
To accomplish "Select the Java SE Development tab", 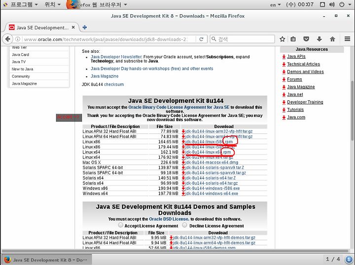I will pyautogui.click(x=42, y=28).
